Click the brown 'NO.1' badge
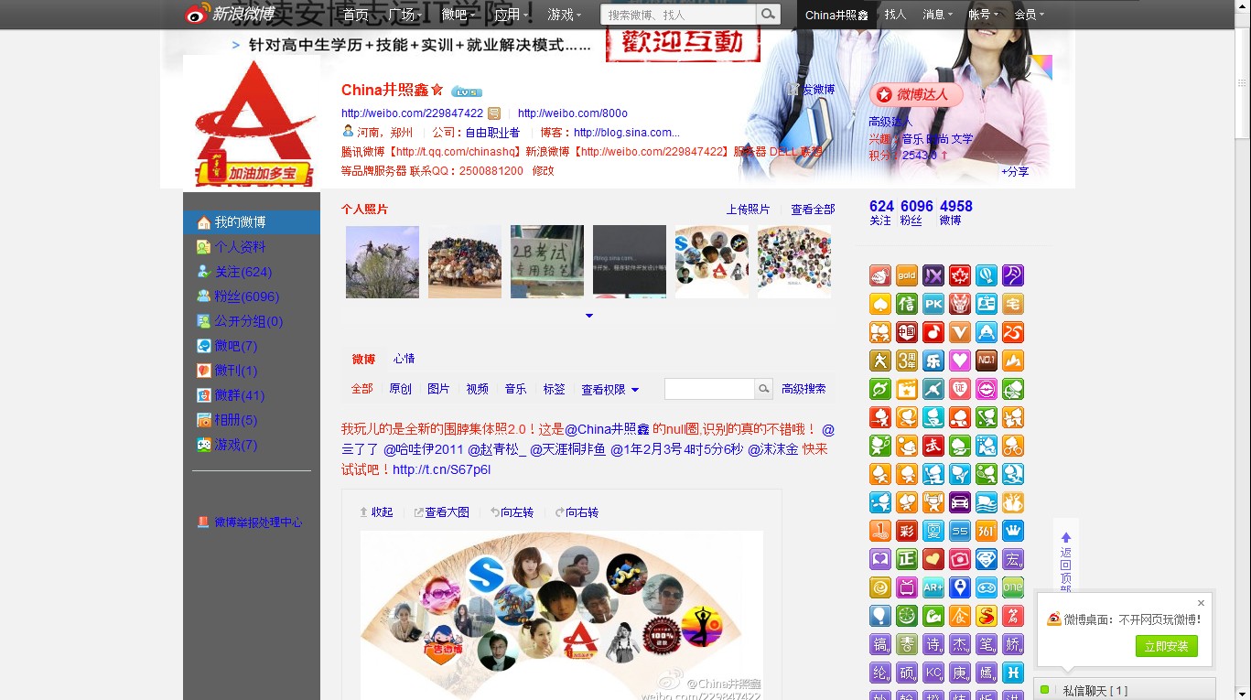Image resolution: width=1251 pixels, height=700 pixels. (x=987, y=361)
